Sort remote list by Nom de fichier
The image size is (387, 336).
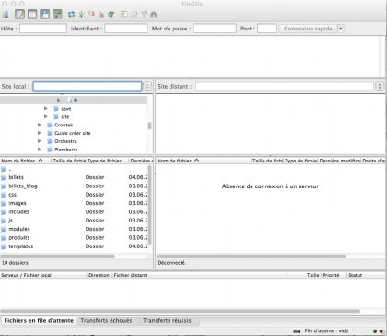(x=204, y=161)
